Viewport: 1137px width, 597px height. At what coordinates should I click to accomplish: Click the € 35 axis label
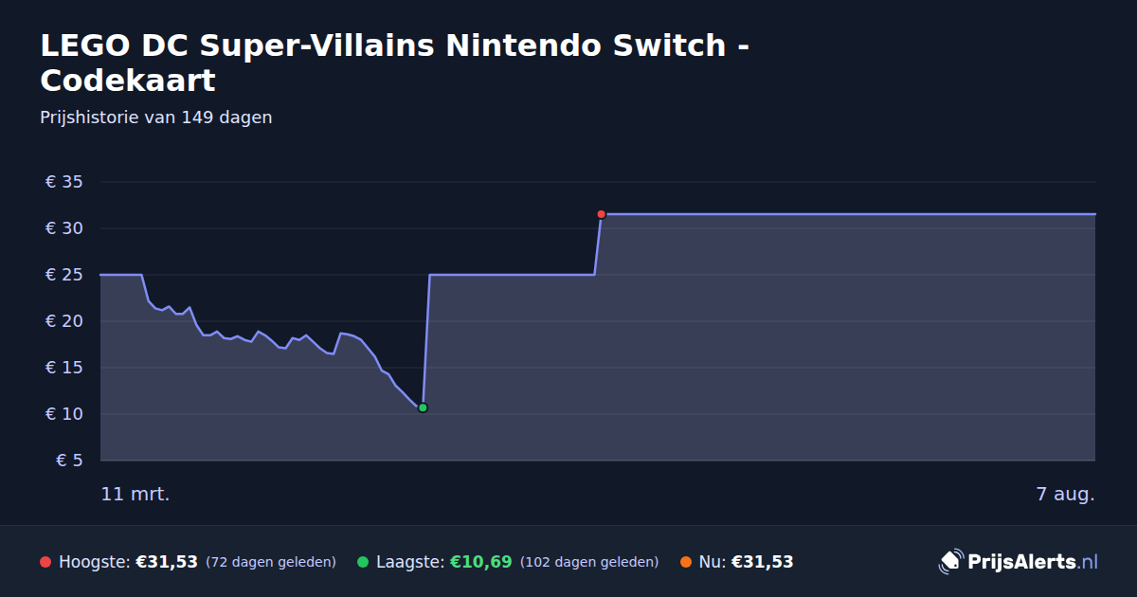pyautogui.click(x=64, y=182)
